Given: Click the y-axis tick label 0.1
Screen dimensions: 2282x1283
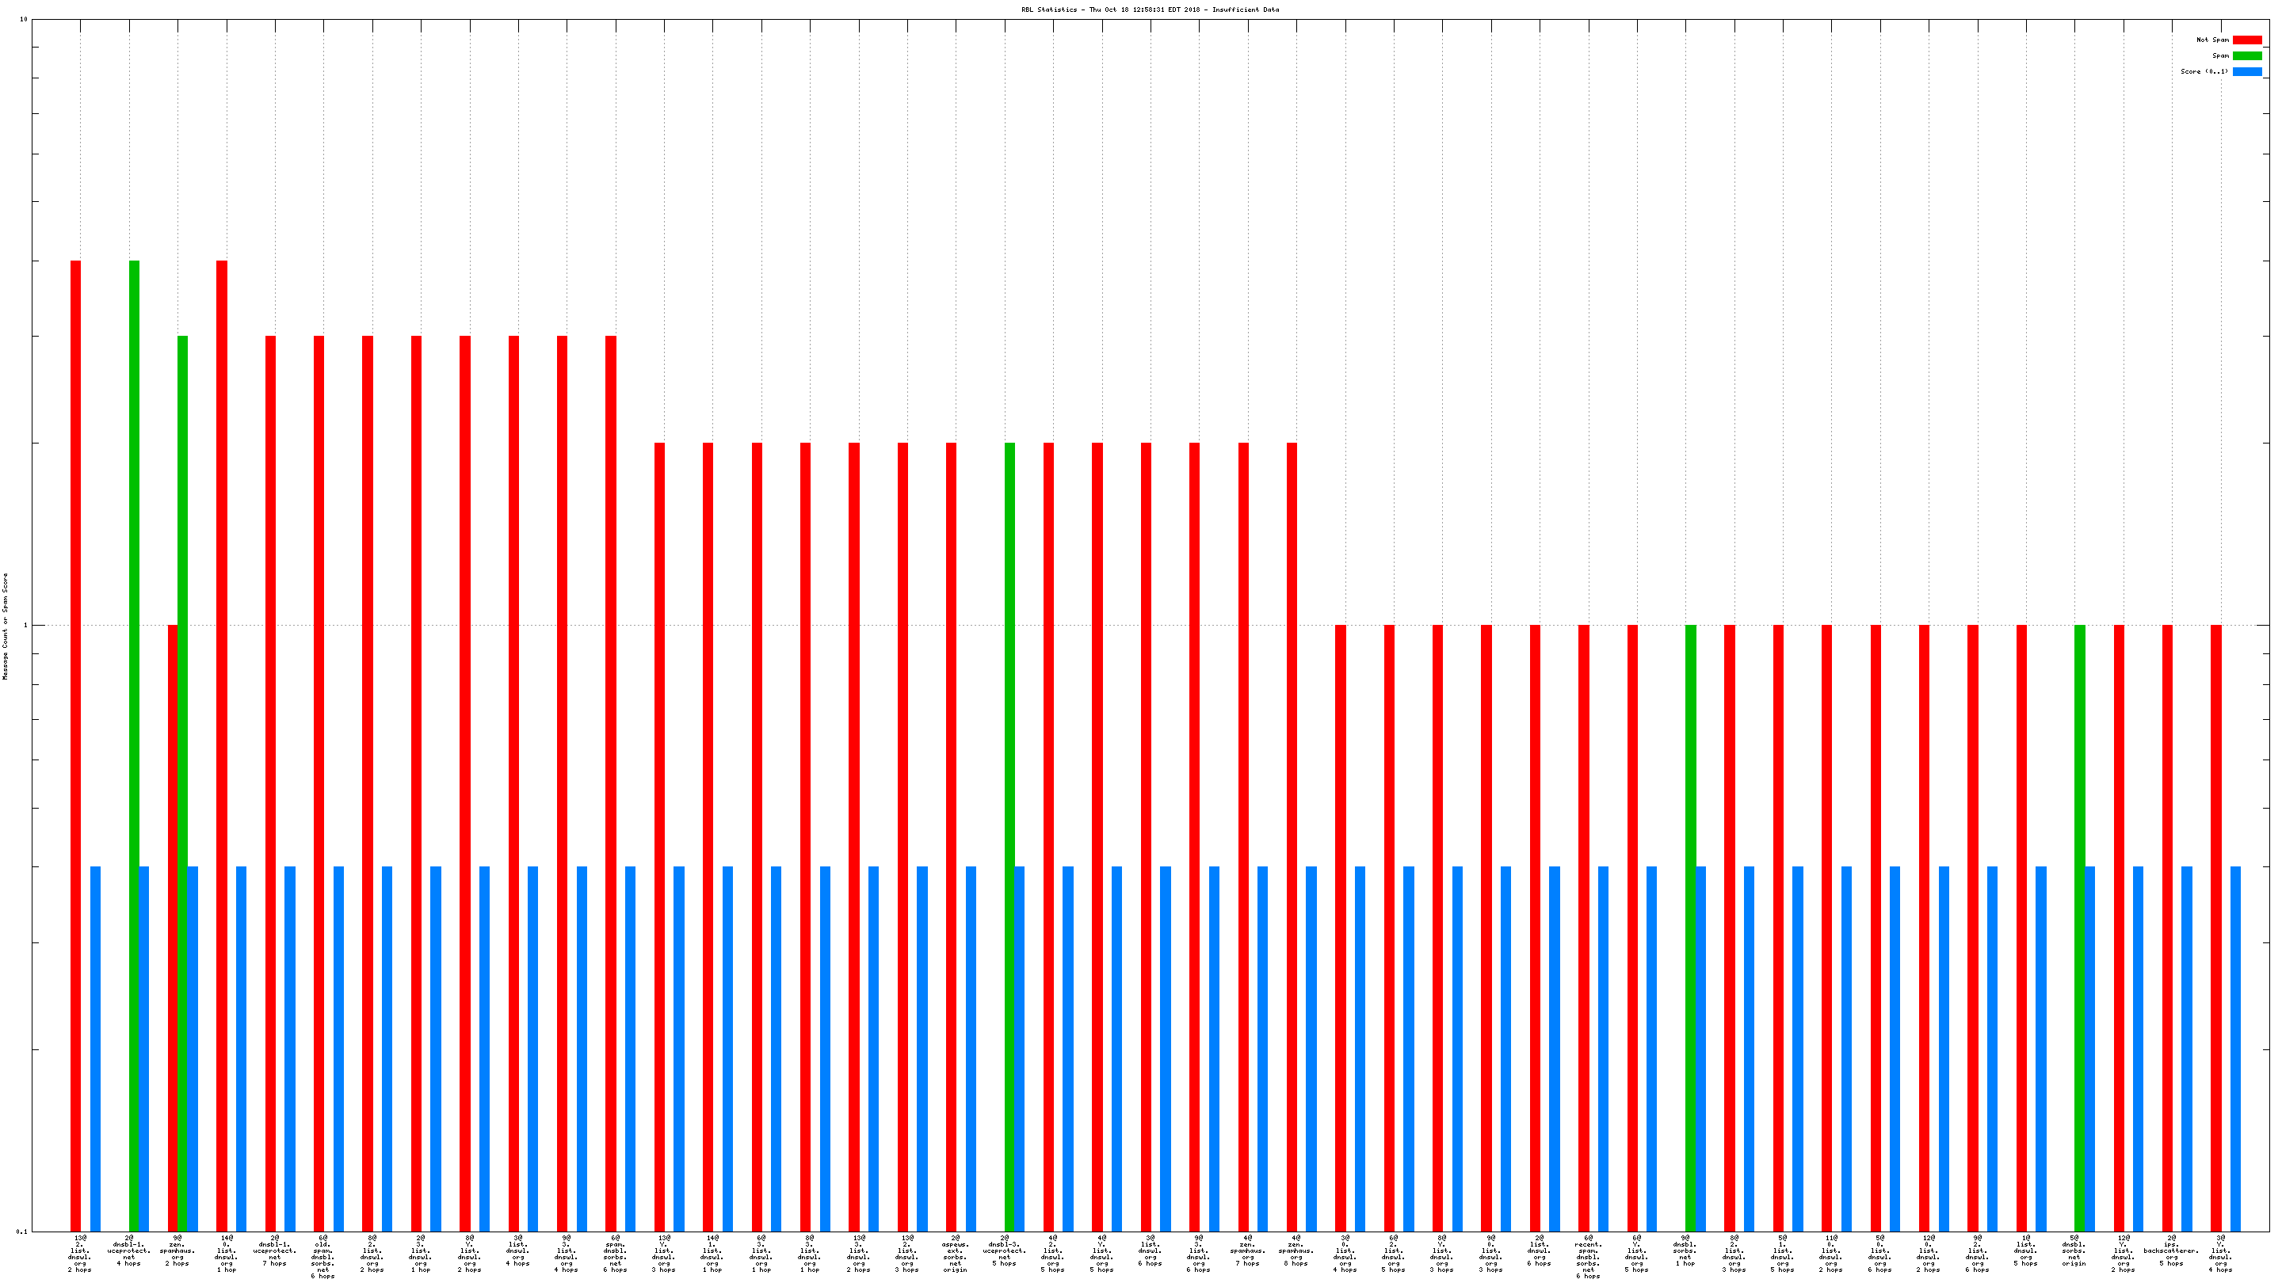Looking at the screenshot, I should click(22, 1232).
